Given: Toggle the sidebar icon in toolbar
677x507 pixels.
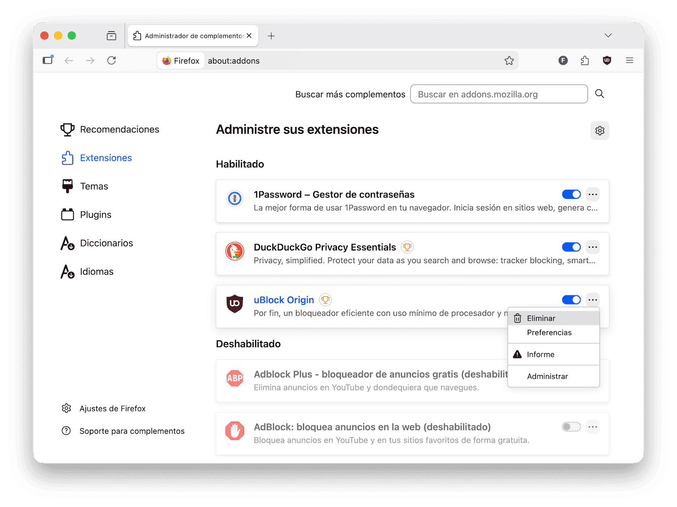Looking at the screenshot, I should pyautogui.click(x=48, y=60).
